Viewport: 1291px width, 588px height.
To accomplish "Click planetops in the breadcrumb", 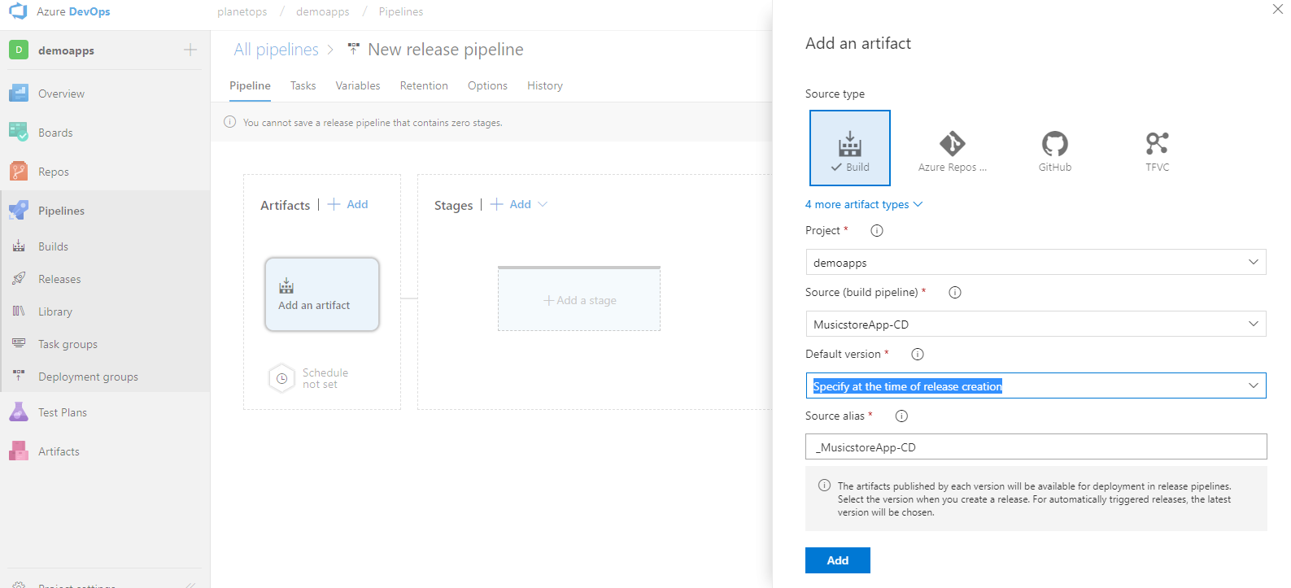I will tap(242, 11).
